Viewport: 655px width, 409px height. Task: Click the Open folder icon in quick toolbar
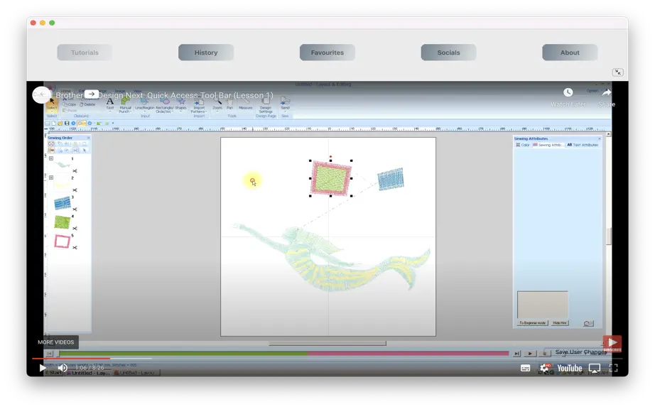60,123
